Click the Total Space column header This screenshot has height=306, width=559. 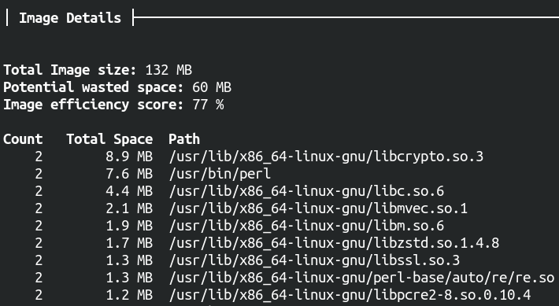(x=109, y=139)
